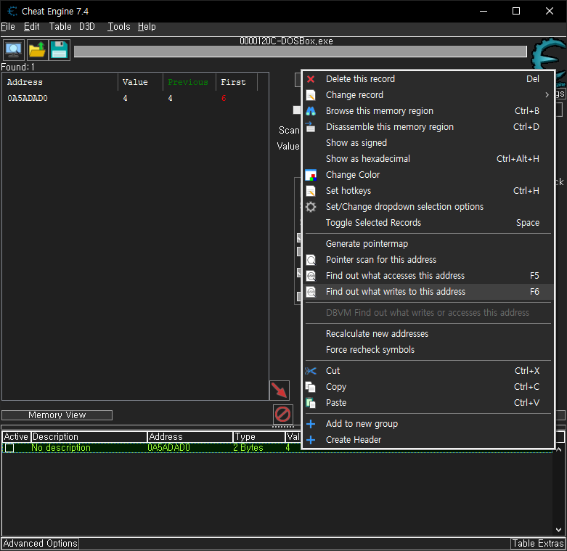Click the Find what accesses address icon

click(311, 276)
